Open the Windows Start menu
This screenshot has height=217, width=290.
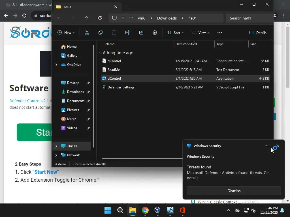pos(108,210)
